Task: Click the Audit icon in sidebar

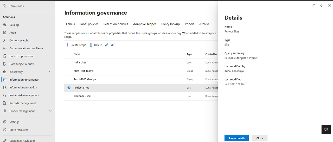Action: (x=5, y=33)
